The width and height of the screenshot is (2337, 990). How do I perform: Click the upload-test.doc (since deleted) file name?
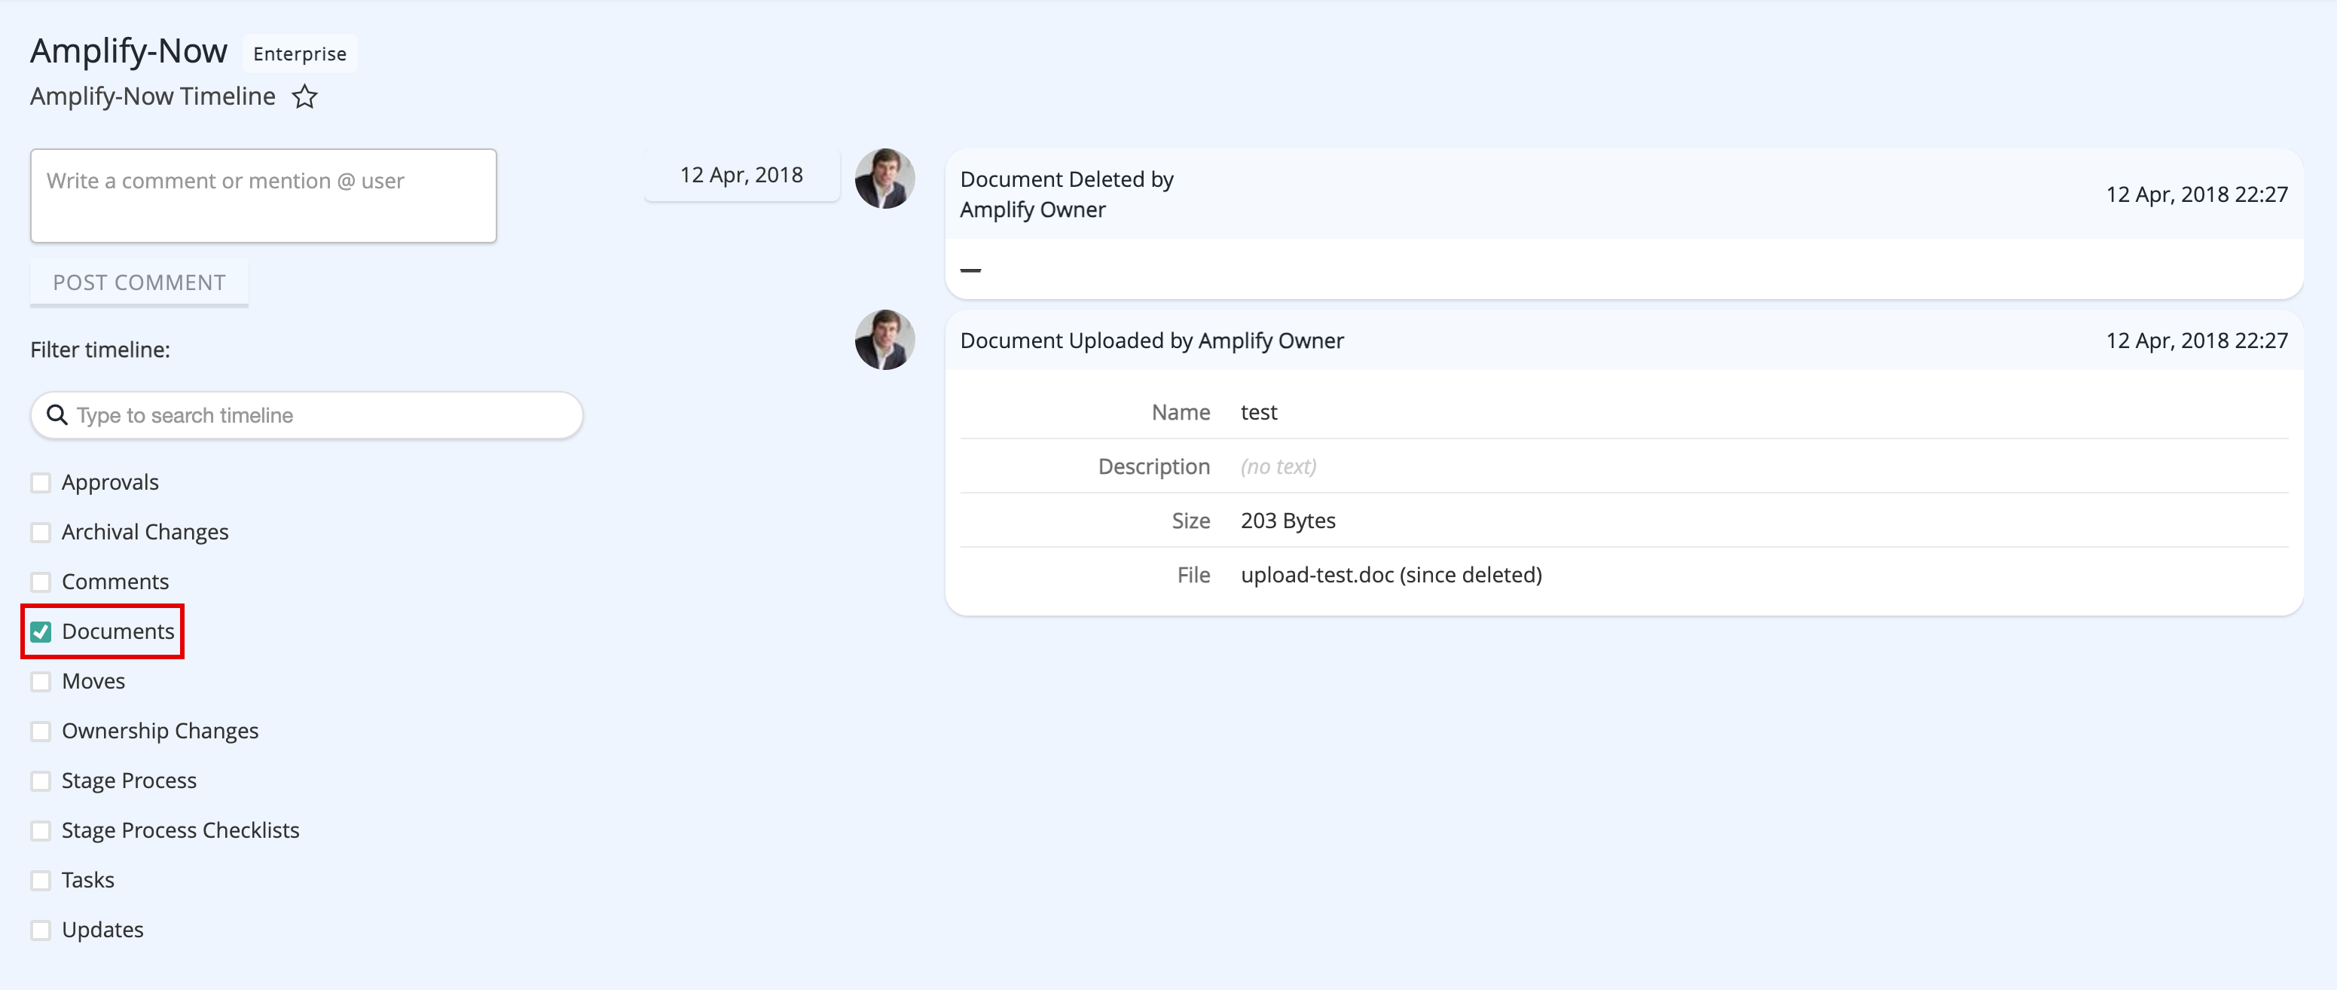point(1391,576)
